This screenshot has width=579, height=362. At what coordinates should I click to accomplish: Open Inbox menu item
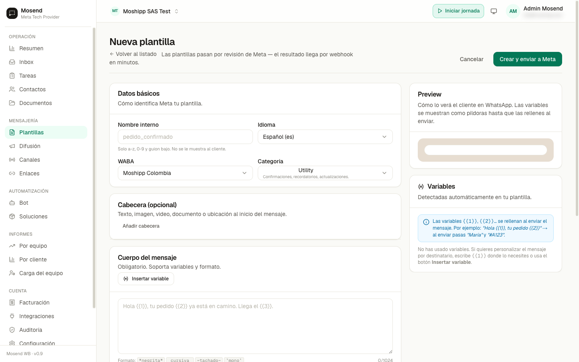tap(46, 62)
